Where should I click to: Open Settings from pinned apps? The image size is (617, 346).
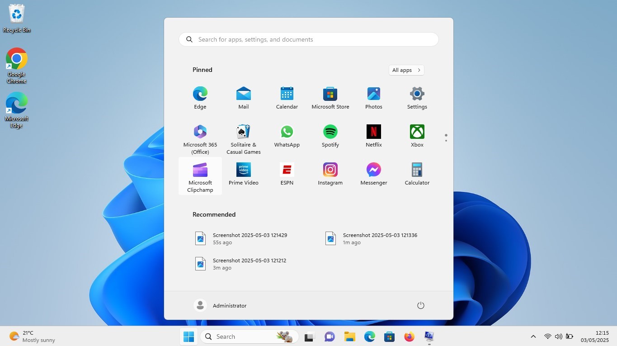(x=417, y=98)
